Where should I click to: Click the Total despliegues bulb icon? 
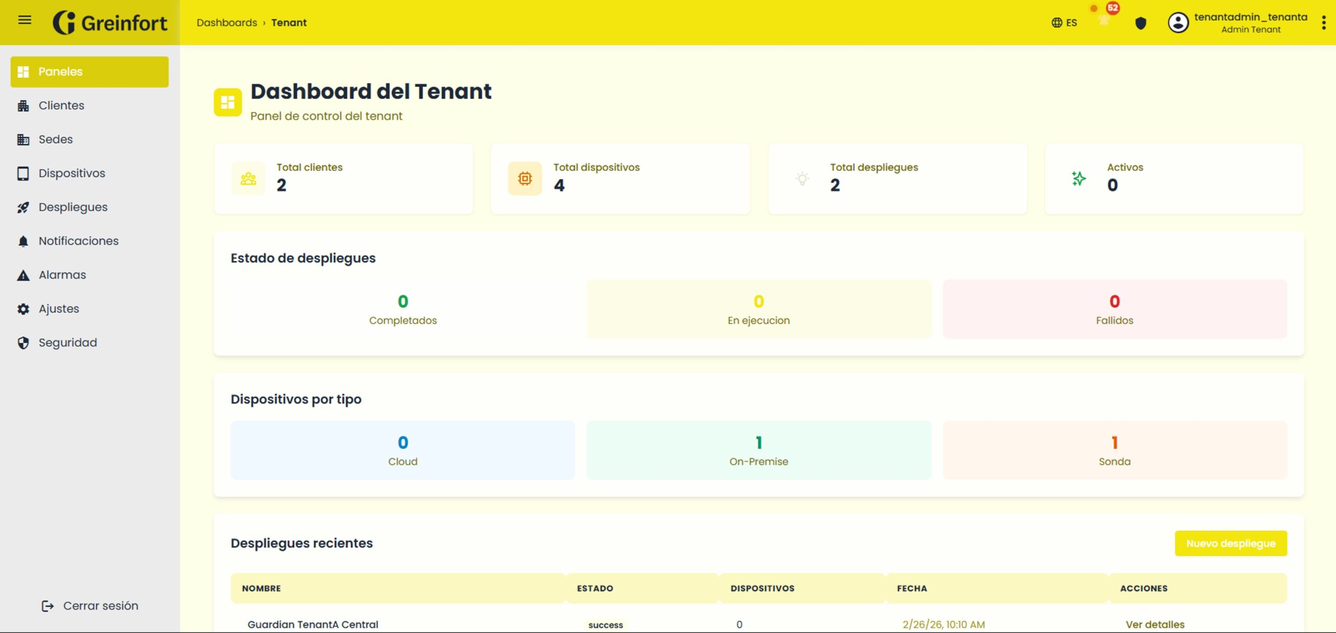(802, 179)
